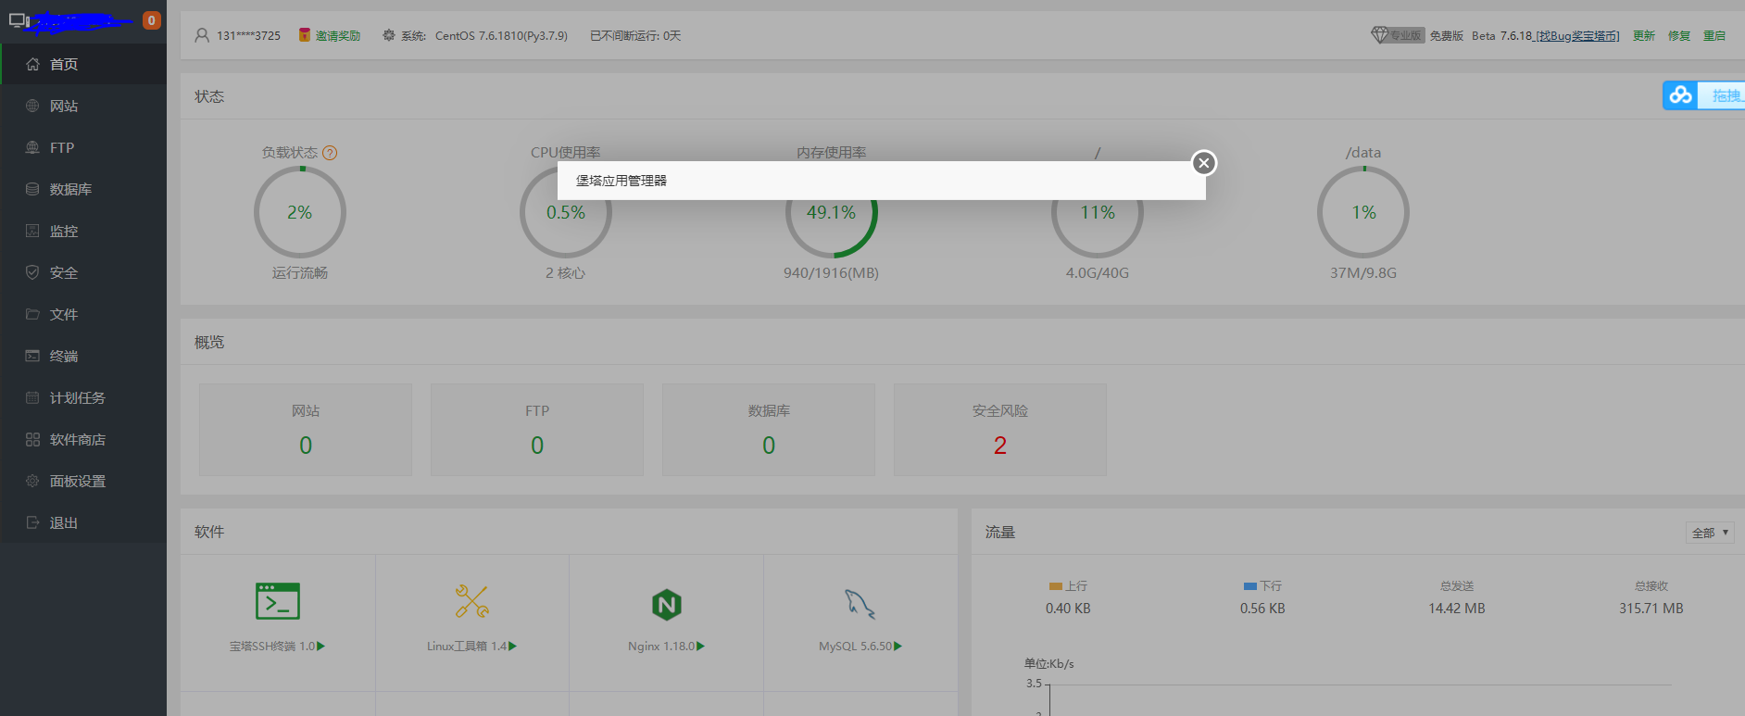Open the 首页 home sidebar item
1745x716 pixels.
point(83,64)
